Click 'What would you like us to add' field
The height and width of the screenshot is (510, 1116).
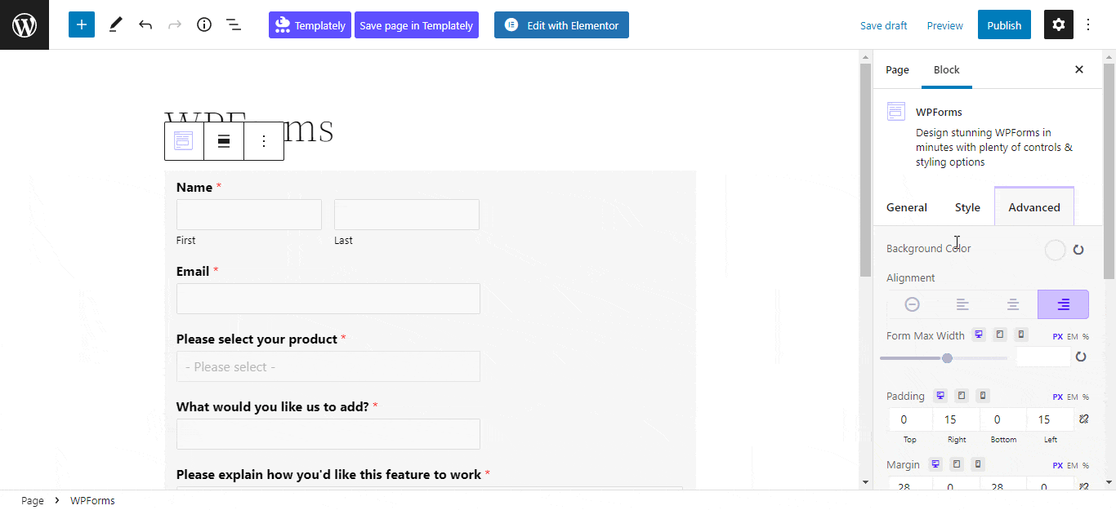click(328, 434)
